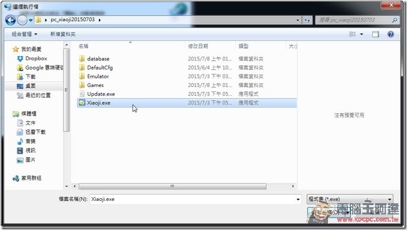Expand the file name history dropdown
This screenshot has height=230, width=407.
click(298, 200)
